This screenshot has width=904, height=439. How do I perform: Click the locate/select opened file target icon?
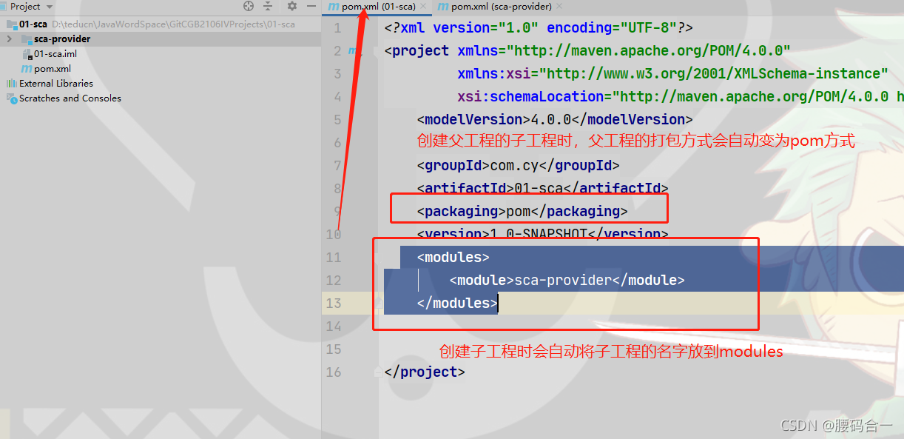[x=249, y=6]
